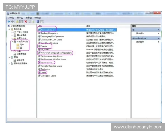Select 共享文件夹 tree node
Viewport: 168px width, 134px height.
[x=22, y=38]
